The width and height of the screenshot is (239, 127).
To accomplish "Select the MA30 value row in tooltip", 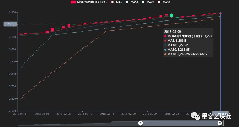I will (x=187, y=54).
